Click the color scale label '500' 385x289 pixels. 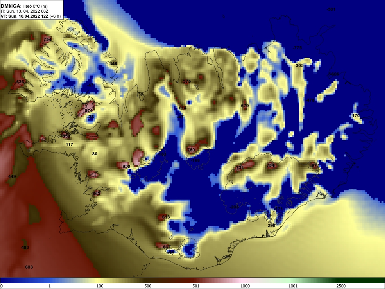148,286
